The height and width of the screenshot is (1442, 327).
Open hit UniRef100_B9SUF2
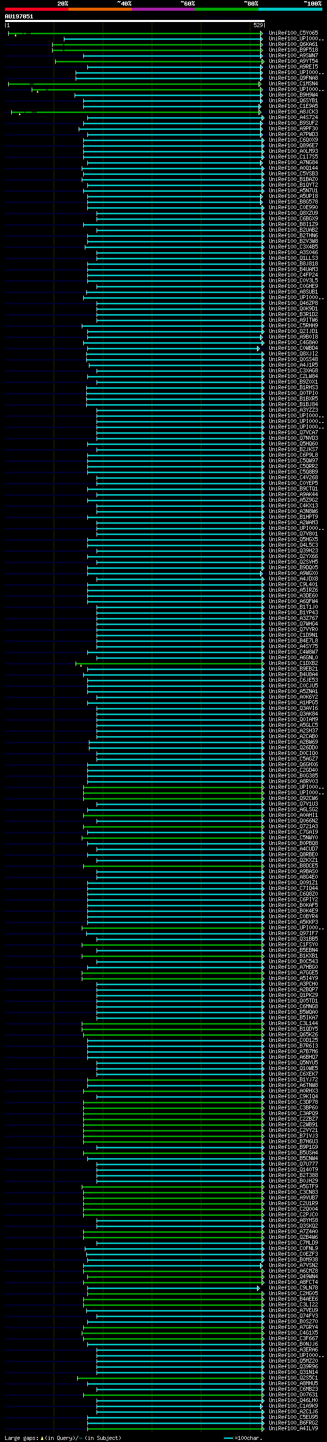point(293,123)
